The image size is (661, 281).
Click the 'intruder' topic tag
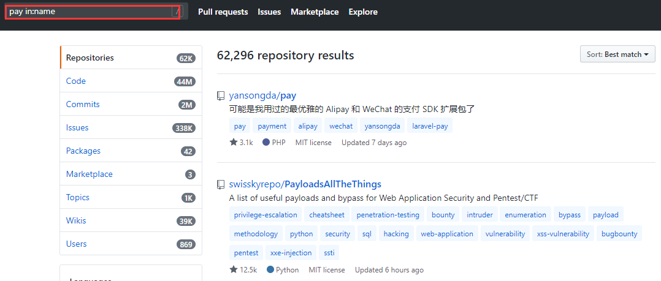480,214
